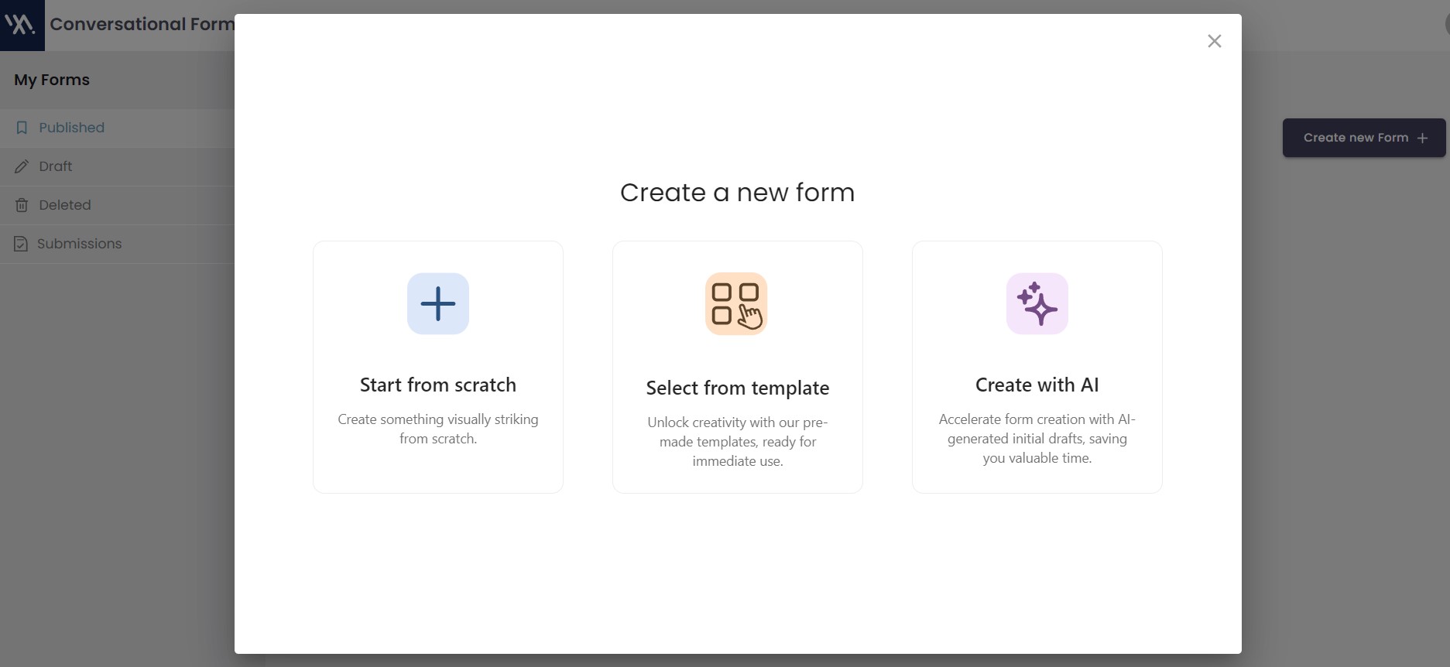Choose Start from scratch
Image resolution: width=1450 pixels, height=667 pixels.
click(x=437, y=366)
